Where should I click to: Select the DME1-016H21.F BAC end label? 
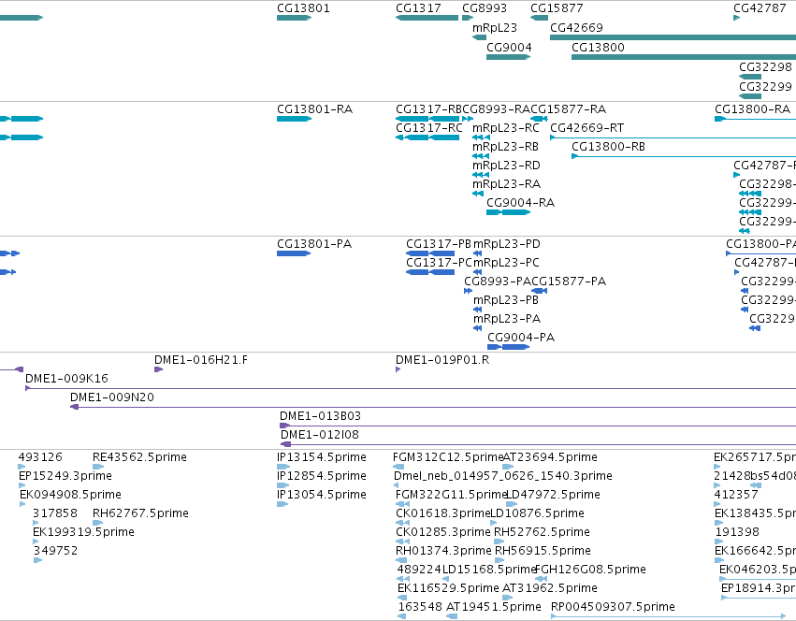[201, 360]
